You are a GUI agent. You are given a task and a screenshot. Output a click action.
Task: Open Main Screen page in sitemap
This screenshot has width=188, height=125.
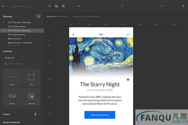coord(14,39)
